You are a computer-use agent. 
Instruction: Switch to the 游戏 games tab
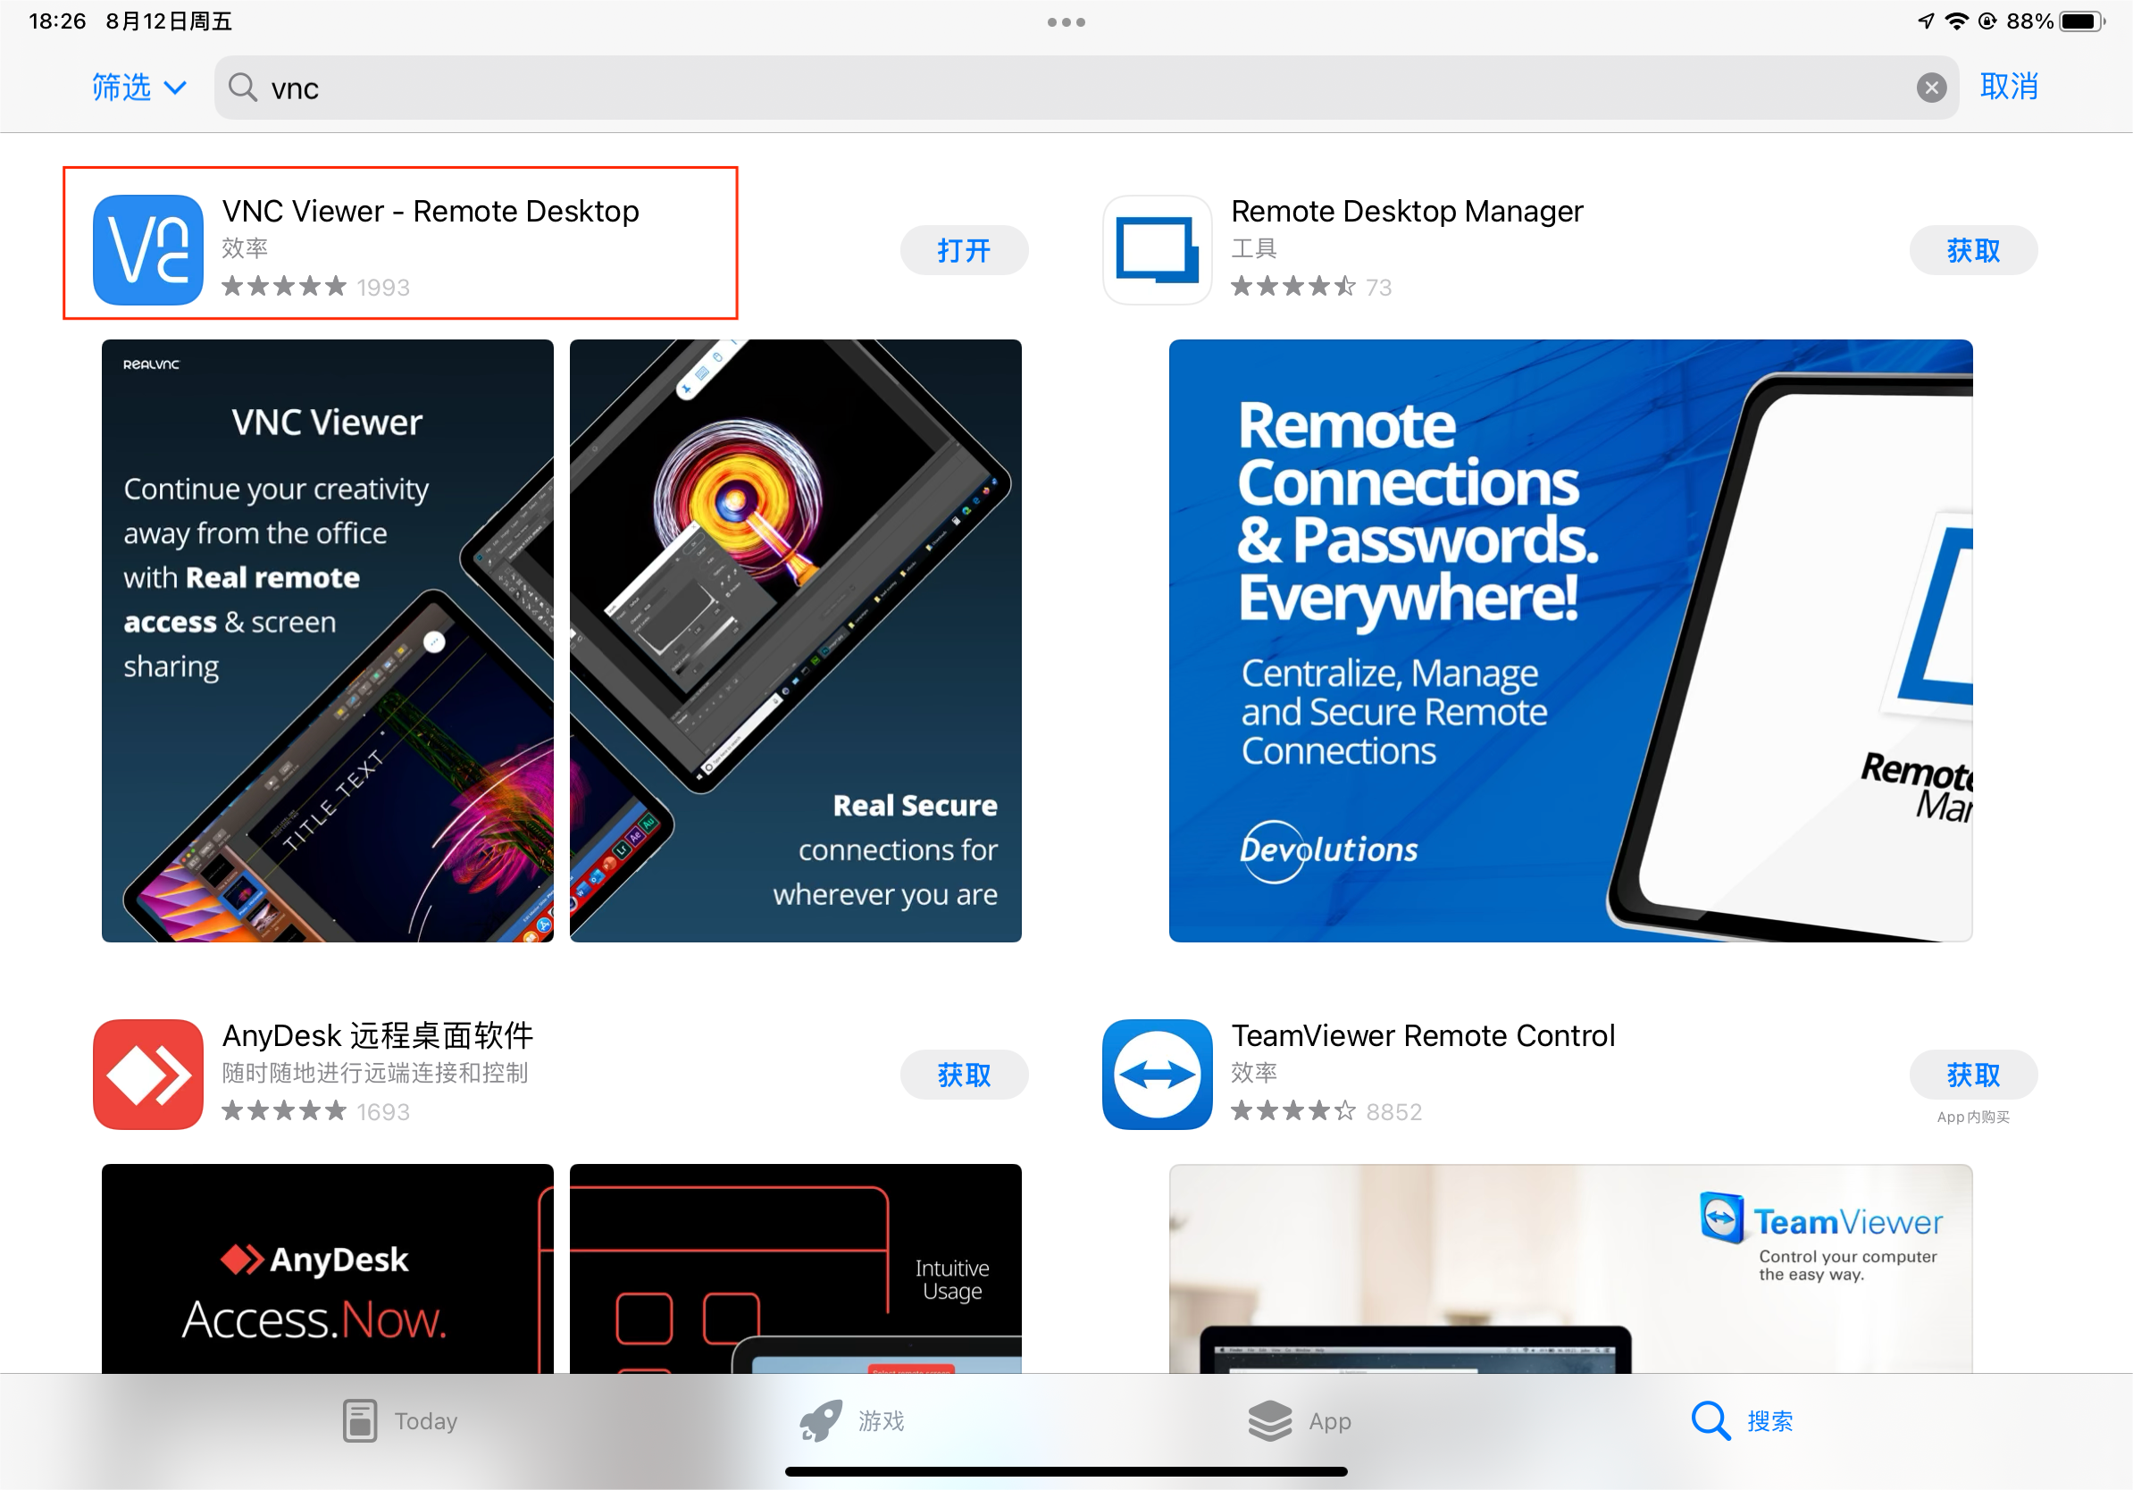(x=851, y=1420)
